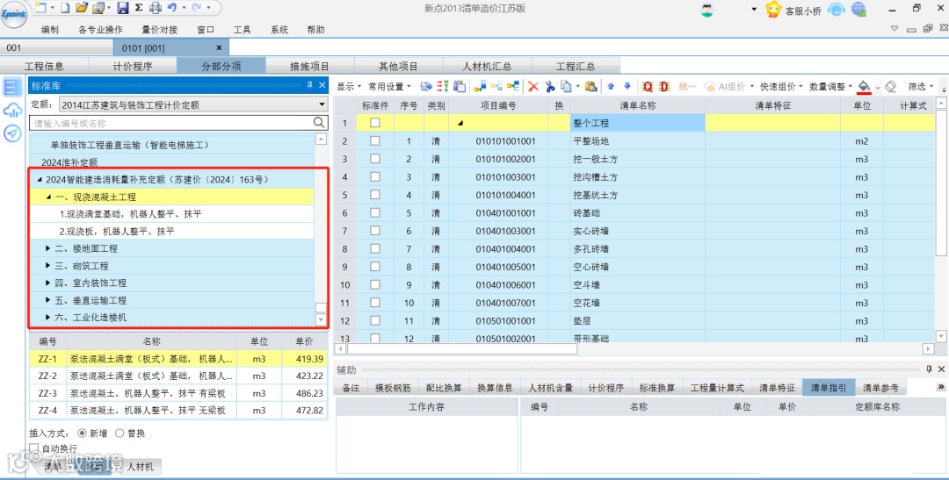Click the clipboard icon after 常用设置 group
The height and width of the screenshot is (480, 949).
[x=460, y=87]
